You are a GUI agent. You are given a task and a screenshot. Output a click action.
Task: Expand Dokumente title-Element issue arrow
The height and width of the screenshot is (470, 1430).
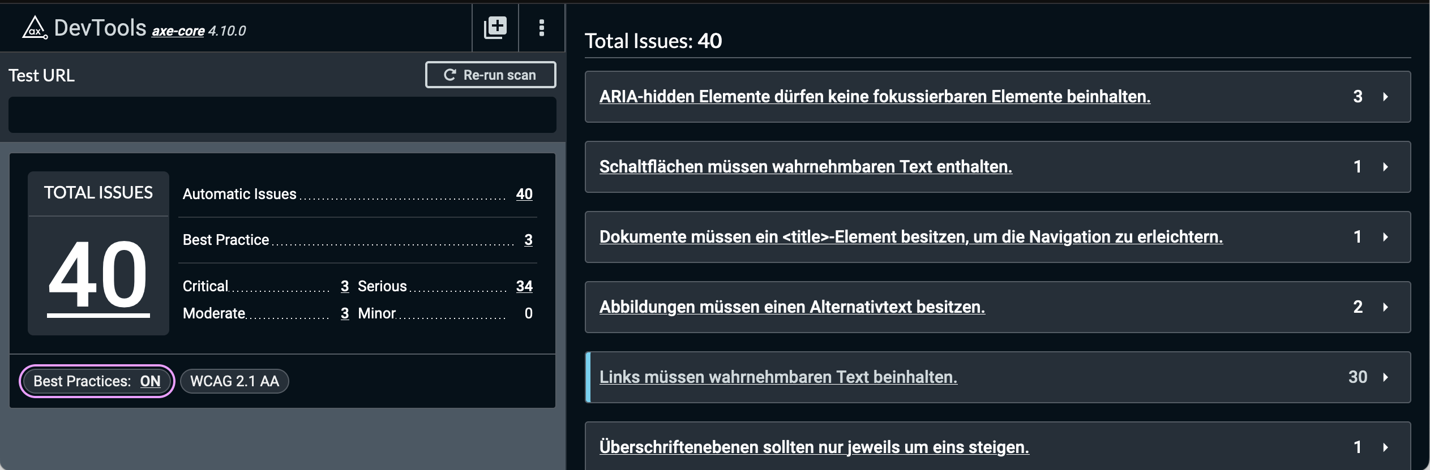(x=1385, y=237)
